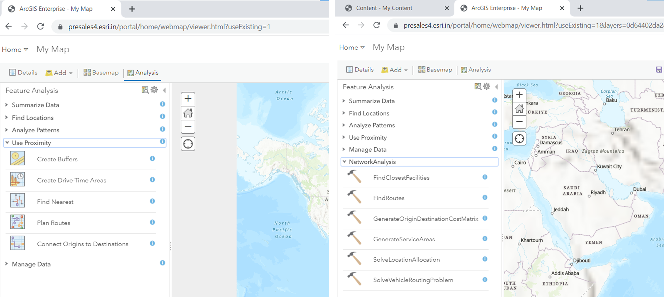Open GenerateOriginDestinationCostMatrix tool
Screen dimensions: 664x297
click(426, 218)
